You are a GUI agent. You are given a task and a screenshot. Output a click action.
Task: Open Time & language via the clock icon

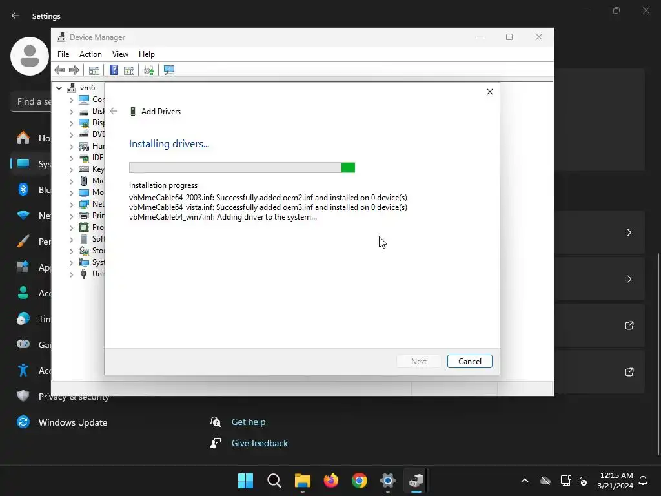click(23, 319)
